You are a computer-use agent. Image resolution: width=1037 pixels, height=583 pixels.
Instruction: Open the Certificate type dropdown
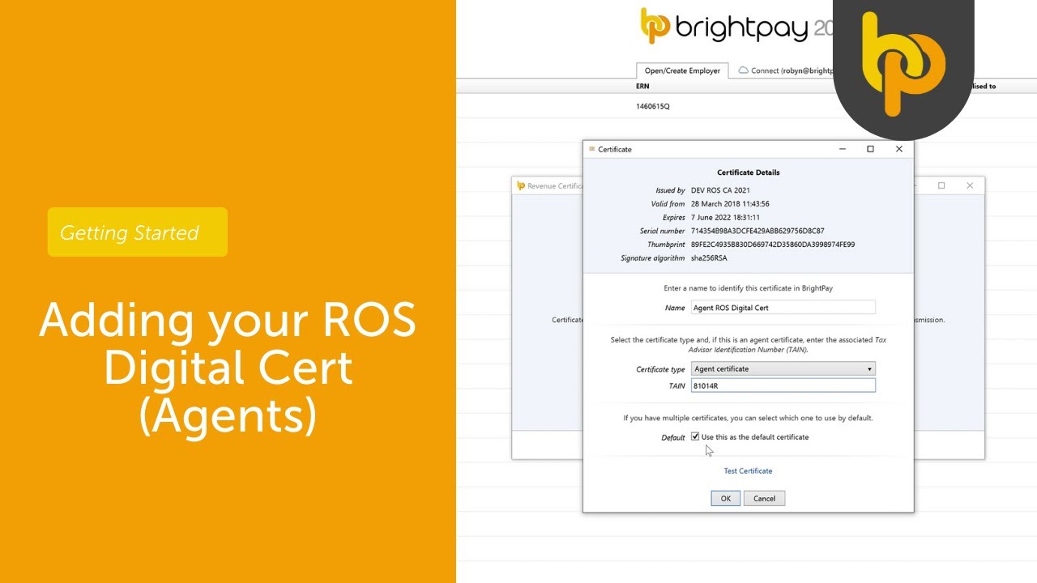pyautogui.click(x=783, y=368)
